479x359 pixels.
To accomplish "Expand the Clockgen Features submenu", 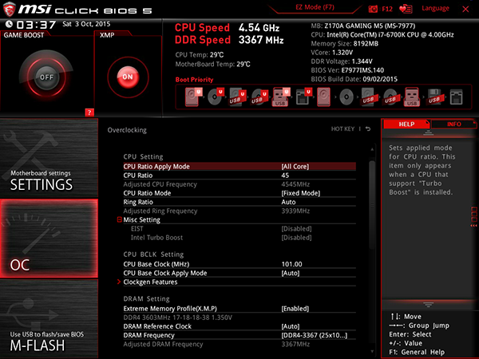I will pyautogui.click(x=119, y=282).
